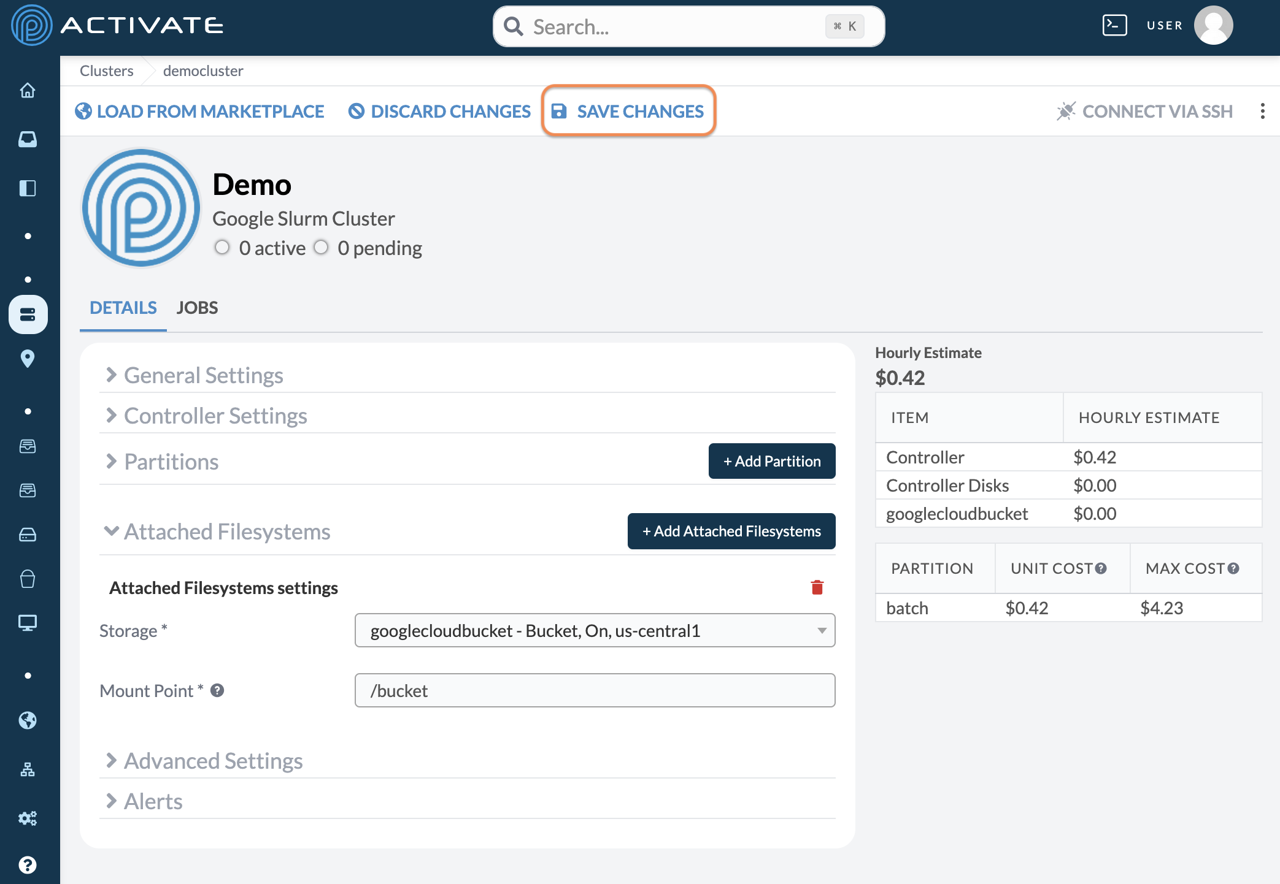The width and height of the screenshot is (1280, 884).
Task: Open the Storage dropdown
Action: pos(595,630)
